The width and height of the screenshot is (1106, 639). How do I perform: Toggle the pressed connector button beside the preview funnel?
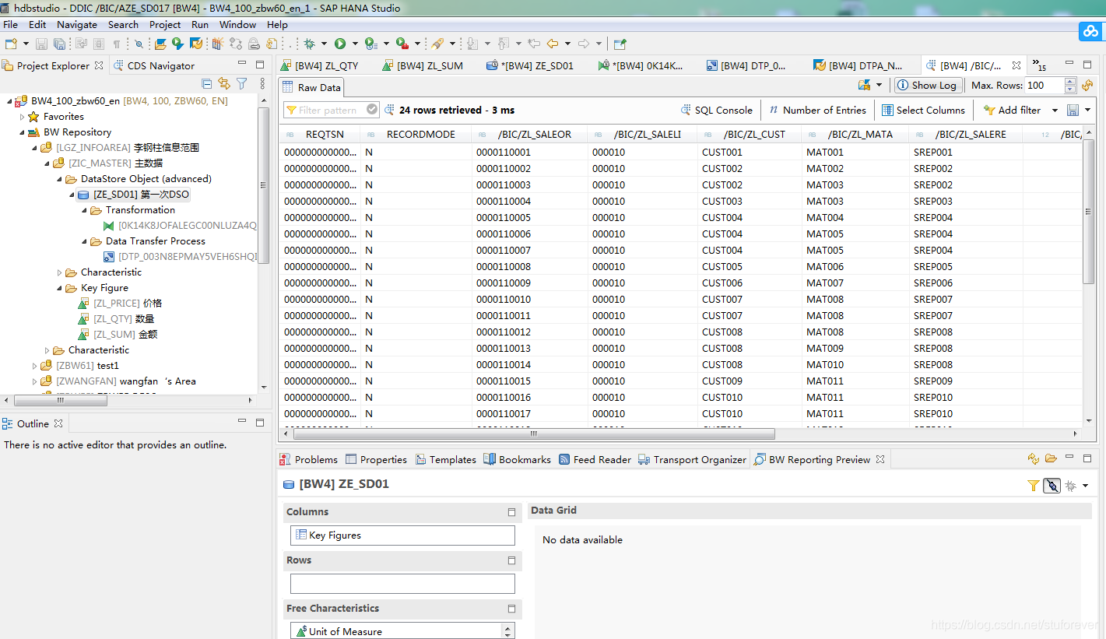(1052, 486)
